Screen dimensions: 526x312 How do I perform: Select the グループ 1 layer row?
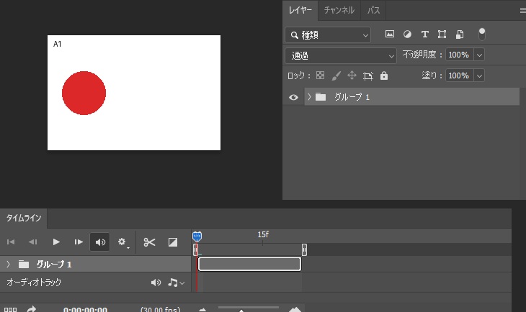click(x=412, y=97)
